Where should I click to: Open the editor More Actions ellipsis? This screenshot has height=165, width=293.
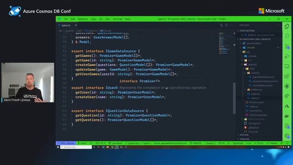pyautogui.click(x=231, y=25)
